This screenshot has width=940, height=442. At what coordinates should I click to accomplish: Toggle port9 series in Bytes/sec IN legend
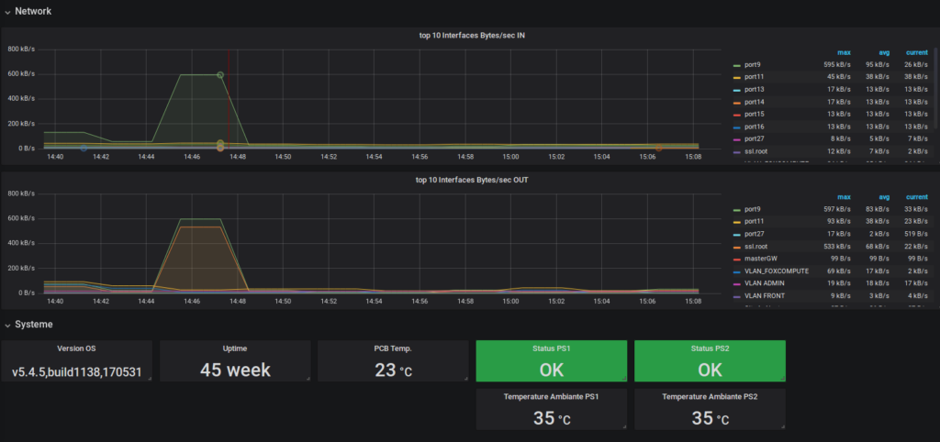click(x=753, y=65)
